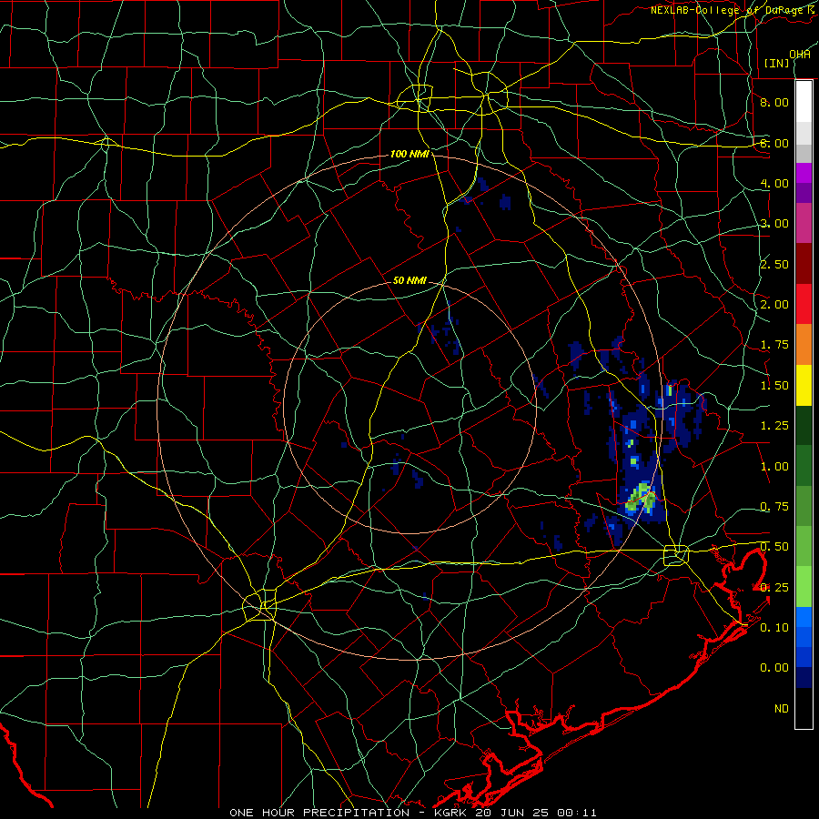Select the bright red legend swatch

click(804, 304)
